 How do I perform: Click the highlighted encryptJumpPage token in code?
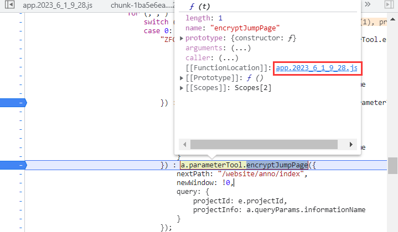pyautogui.click(x=277, y=165)
